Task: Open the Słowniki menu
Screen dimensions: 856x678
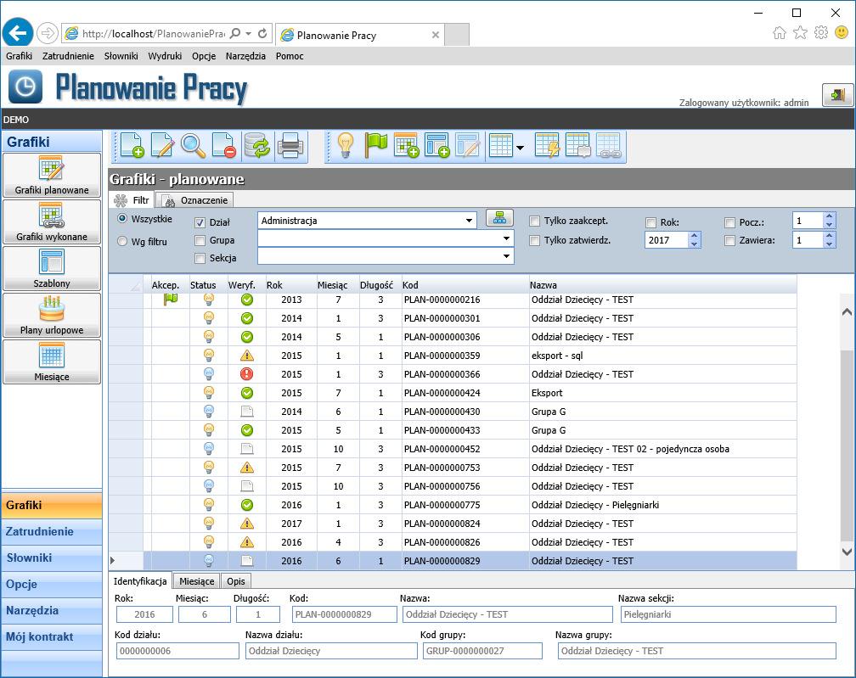Action: click(121, 56)
